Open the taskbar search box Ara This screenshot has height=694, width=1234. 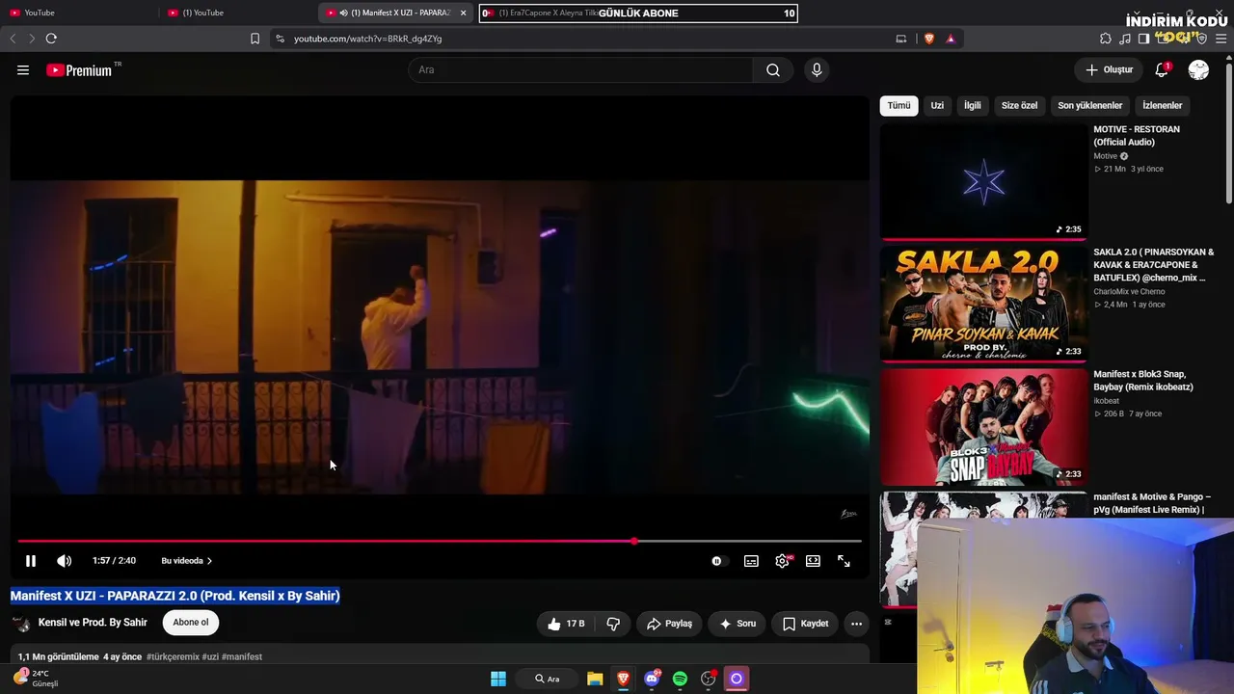[548, 679]
